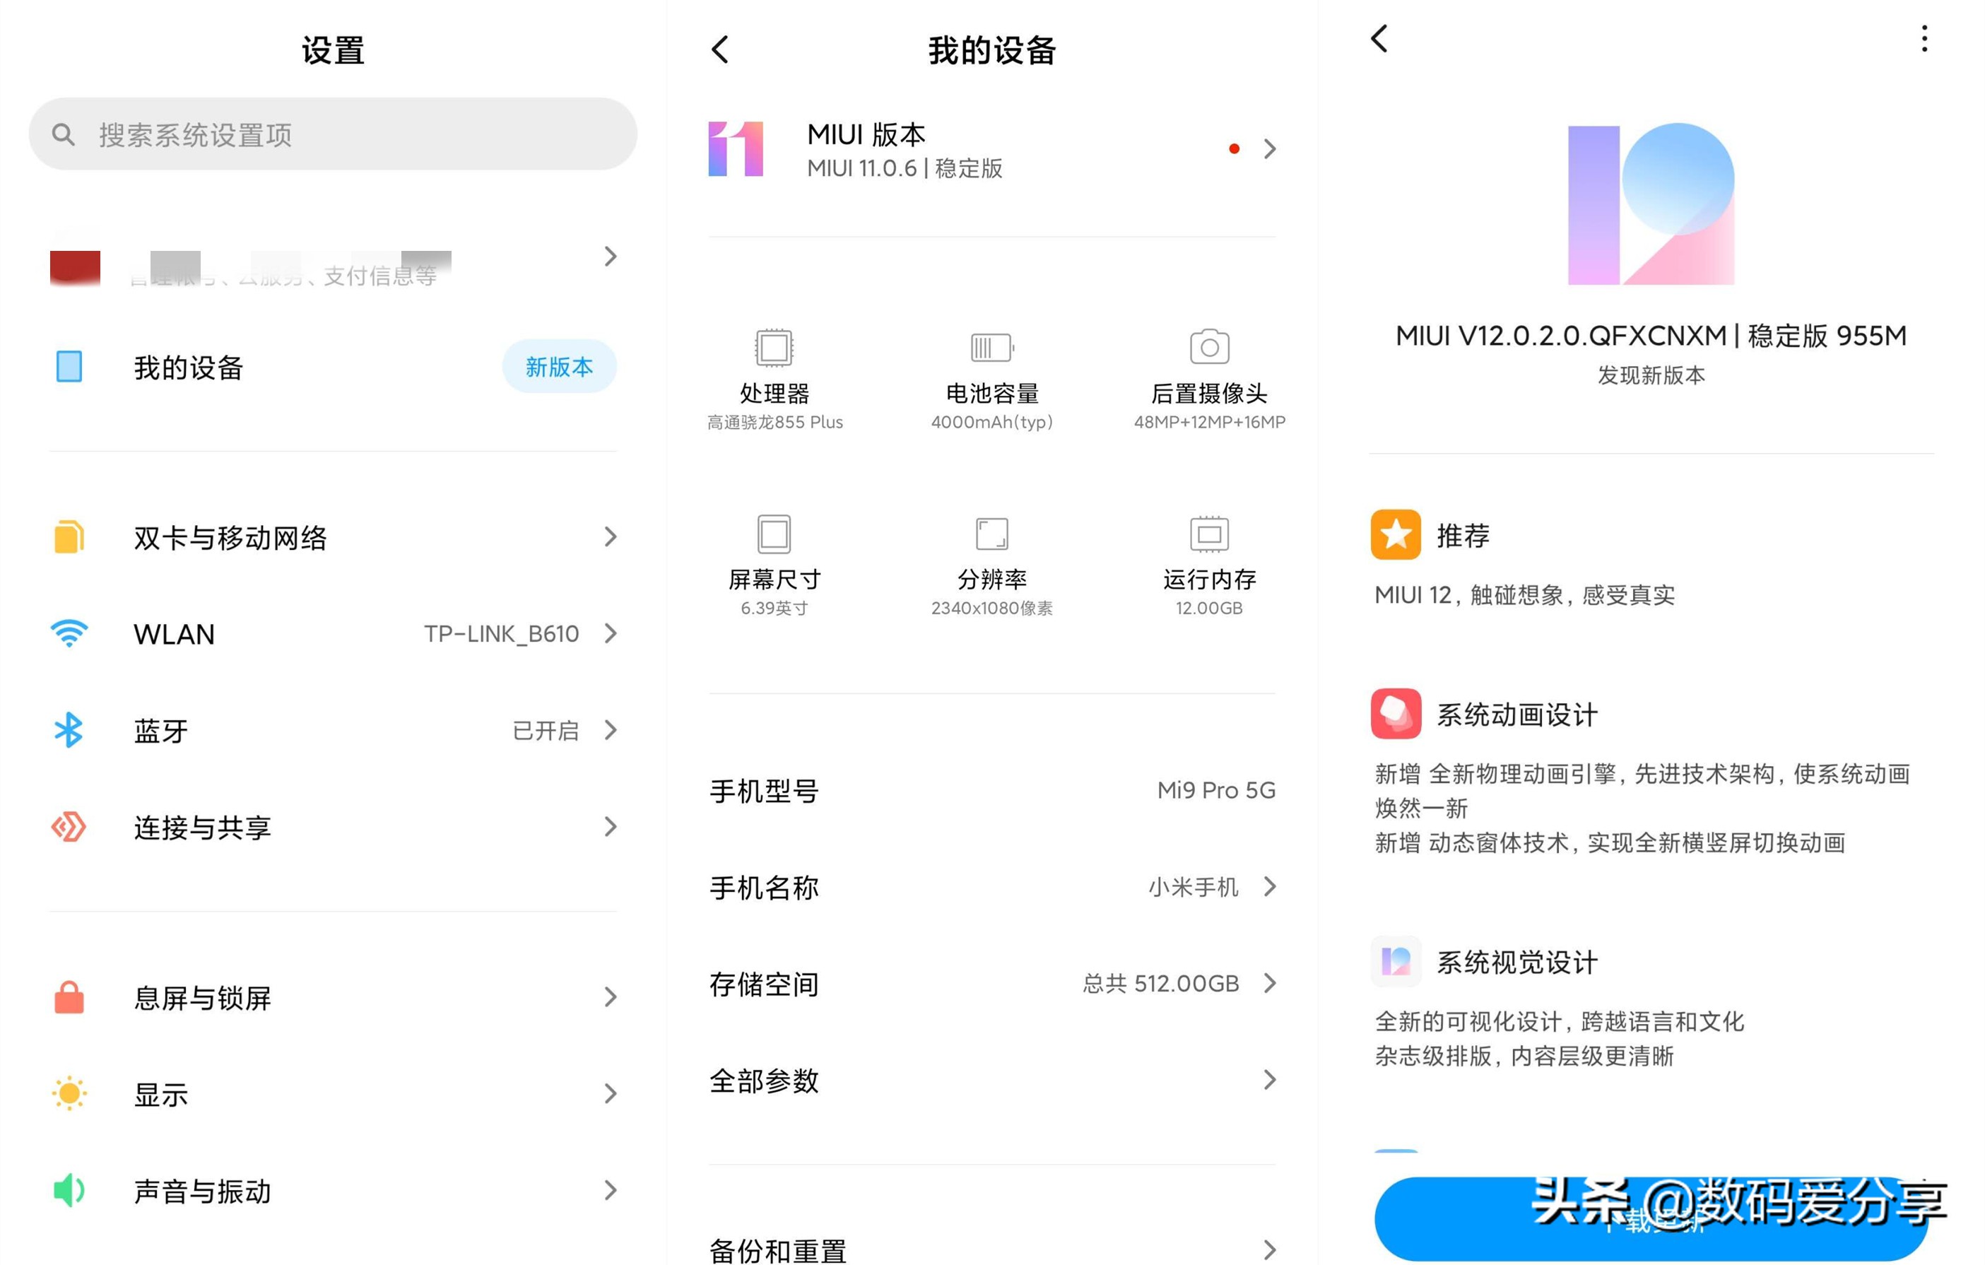Click the magnifier icon in search bar
This screenshot has height=1265, width=1985.
[64, 134]
